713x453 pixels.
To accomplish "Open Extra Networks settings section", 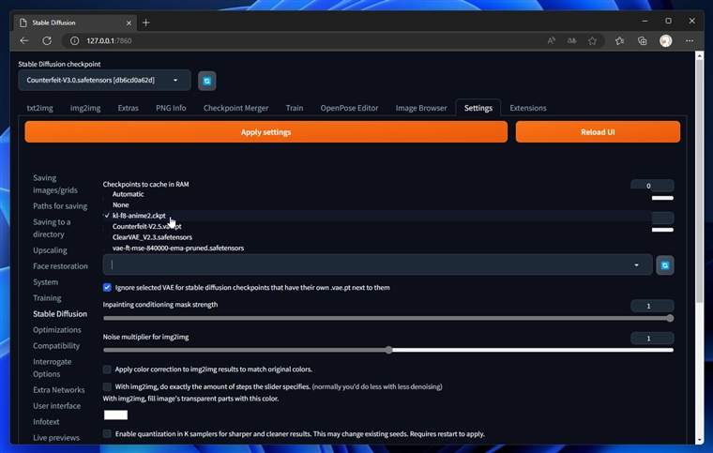I will point(59,390).
